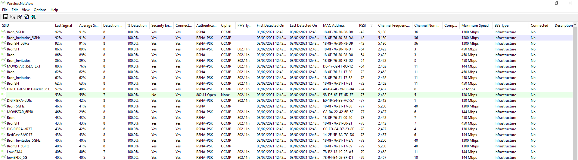Click the antenna icon beside DIRECT-B7-HP DeskJet

[4, 89]
